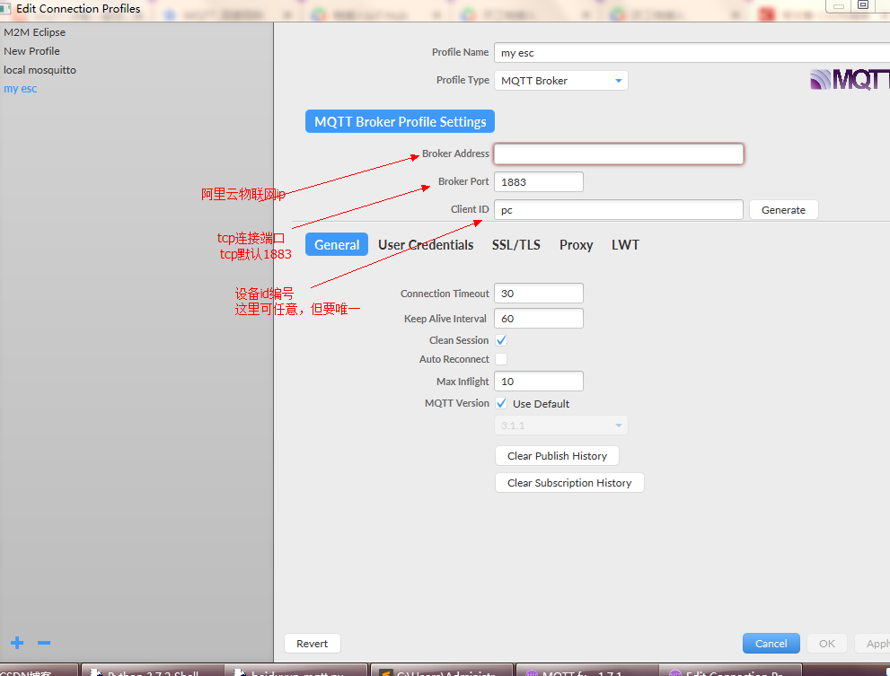
Task: Select the New Profile entry
Action: (31, 51)
